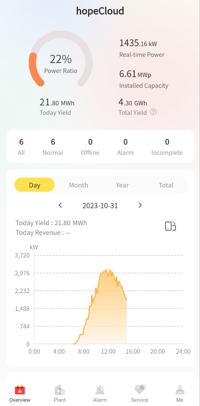Switch to the Total chart period
Viewport: 200px width, 406px height.
[x=166, y=185]
